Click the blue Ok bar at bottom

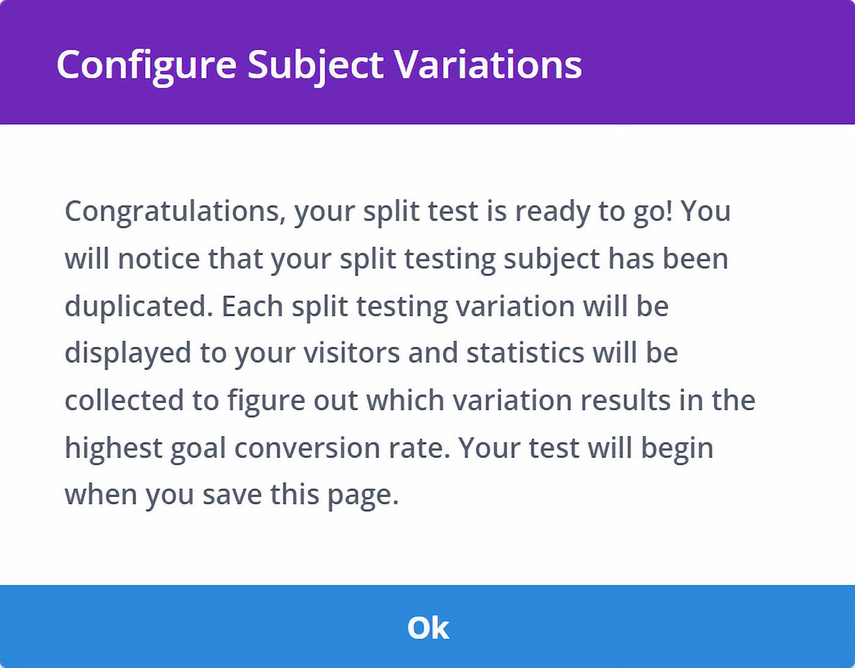coord(428,628)
